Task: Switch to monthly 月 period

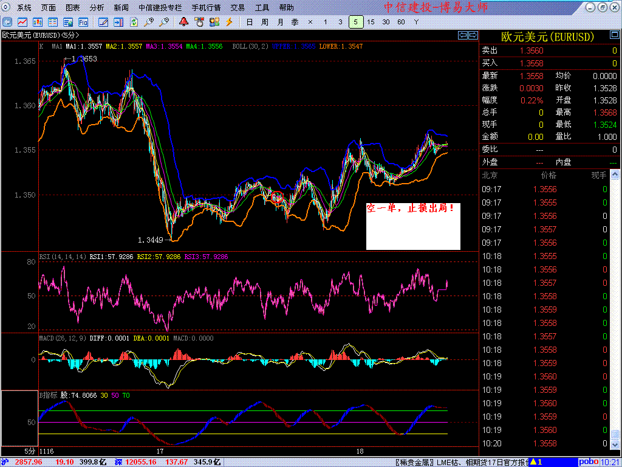Action: (x=280, y=22)
